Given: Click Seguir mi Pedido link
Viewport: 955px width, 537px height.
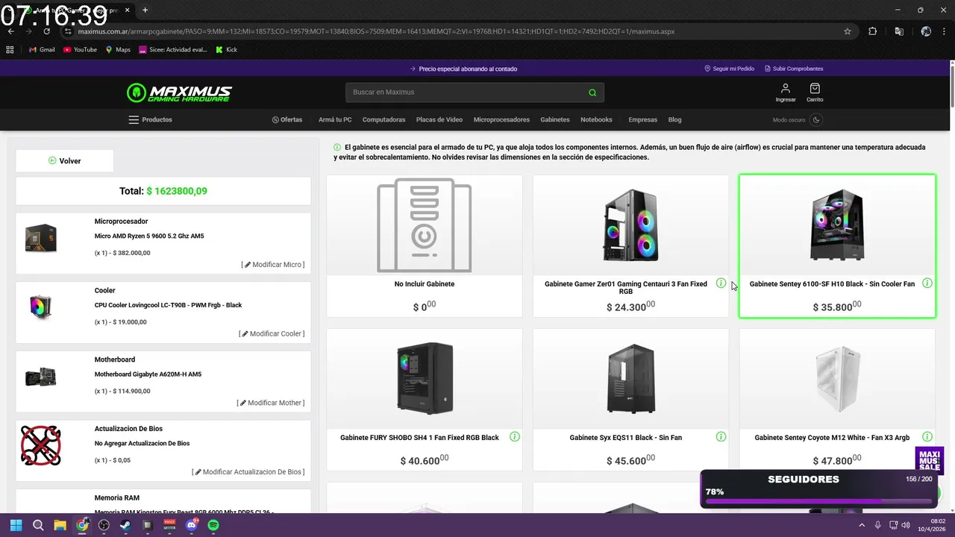Looking at the screenshot, I should click(730, 69).
